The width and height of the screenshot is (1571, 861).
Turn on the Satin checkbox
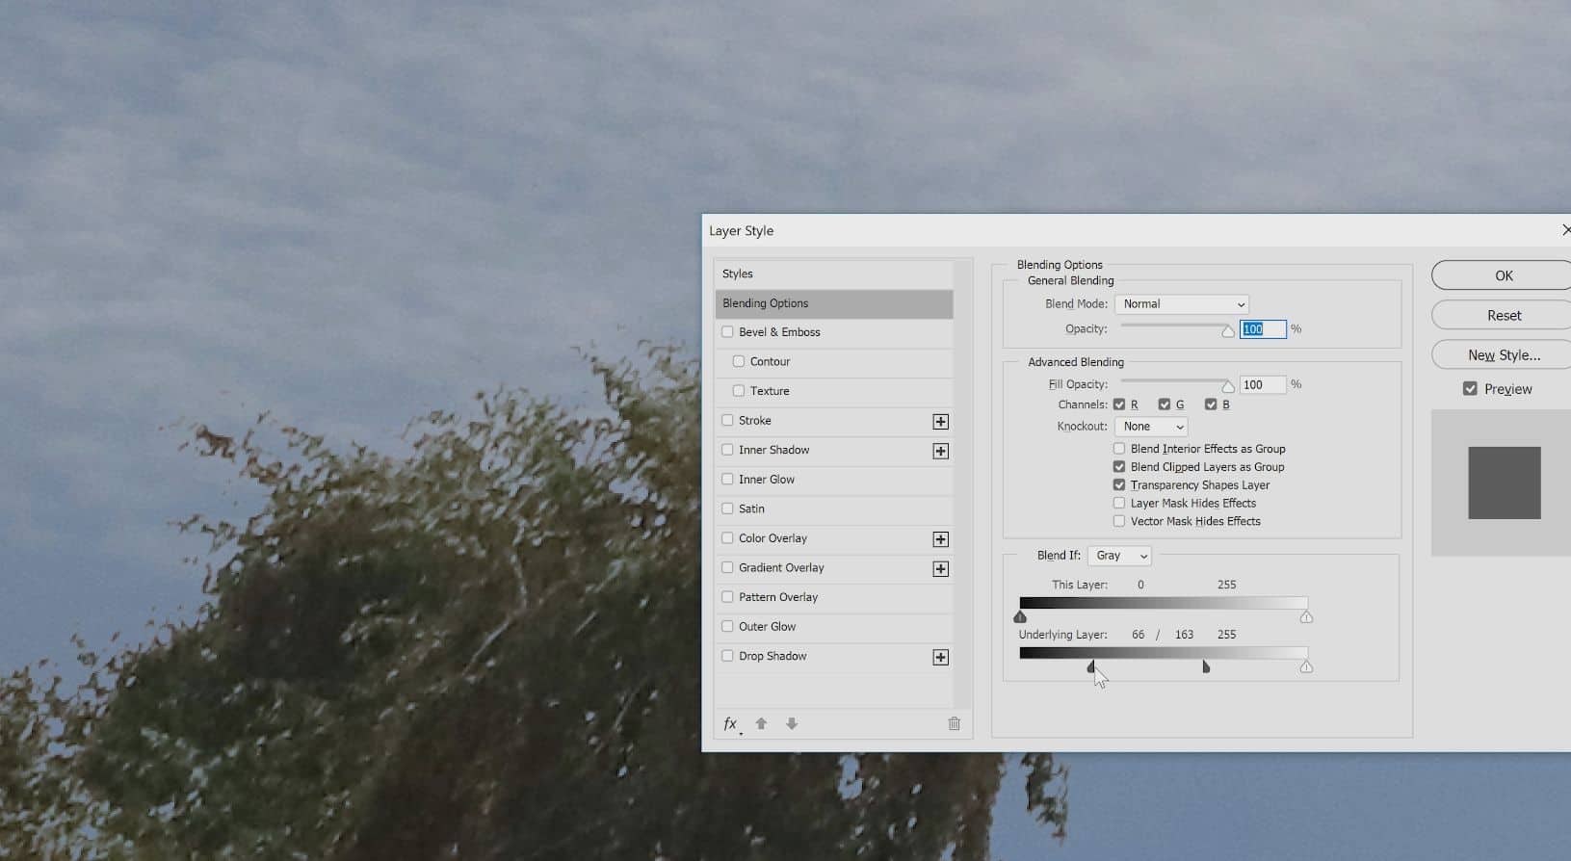(x=727, y=509)
